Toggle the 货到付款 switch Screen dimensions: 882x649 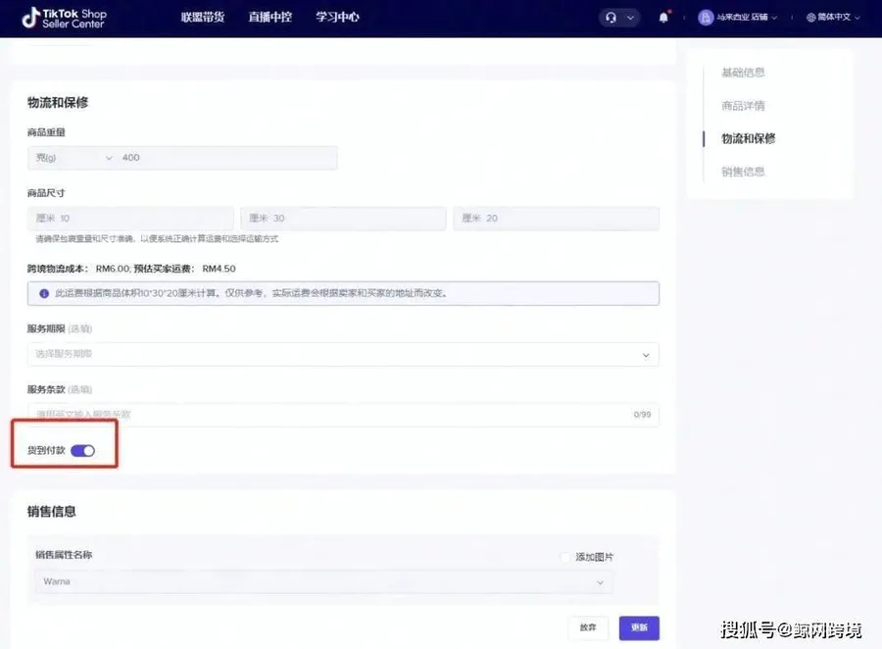pos(82,450)
